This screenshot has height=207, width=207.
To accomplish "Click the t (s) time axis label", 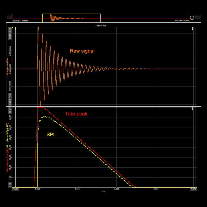I will [x=104, y=191].
